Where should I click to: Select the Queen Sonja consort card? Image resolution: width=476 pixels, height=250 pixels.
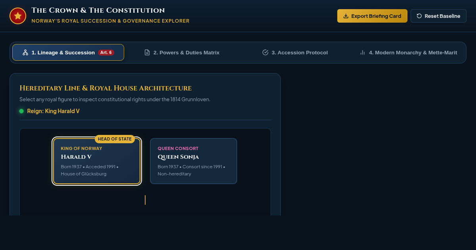coord(194,161)
